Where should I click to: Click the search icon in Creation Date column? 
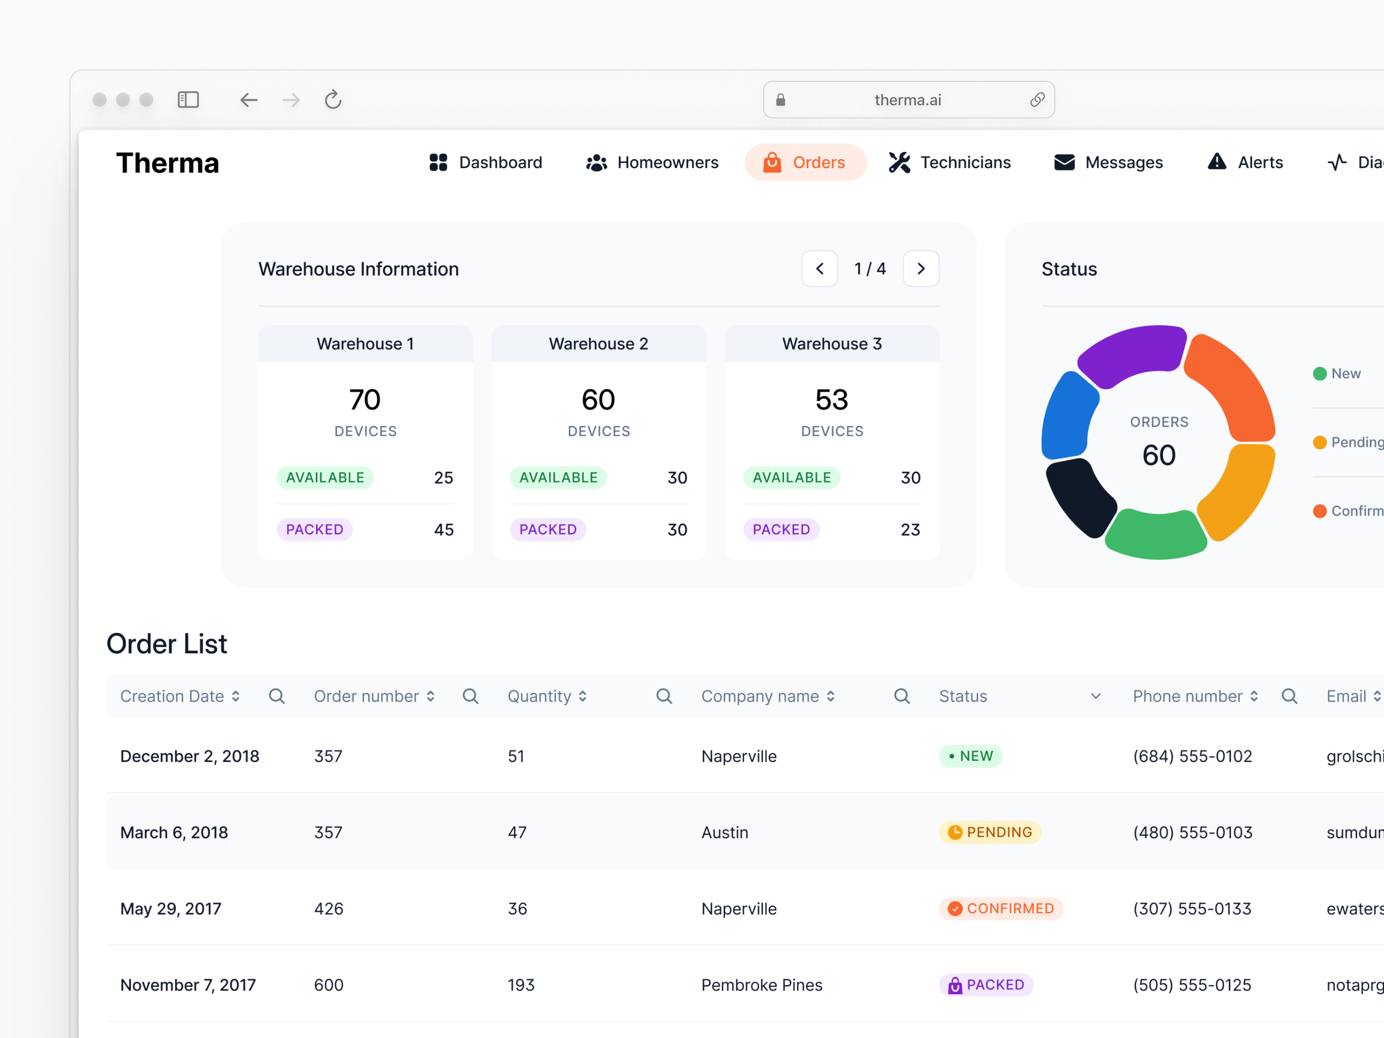[277, 696]
